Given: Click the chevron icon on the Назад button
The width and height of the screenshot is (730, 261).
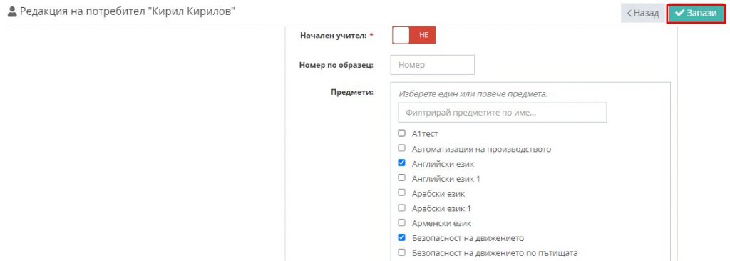Looking at the screenshot, I should pyautogui.click(x=629, y=13).
